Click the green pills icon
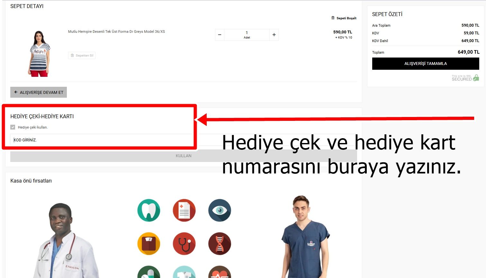Screen dimensions: 486x278 148,273
